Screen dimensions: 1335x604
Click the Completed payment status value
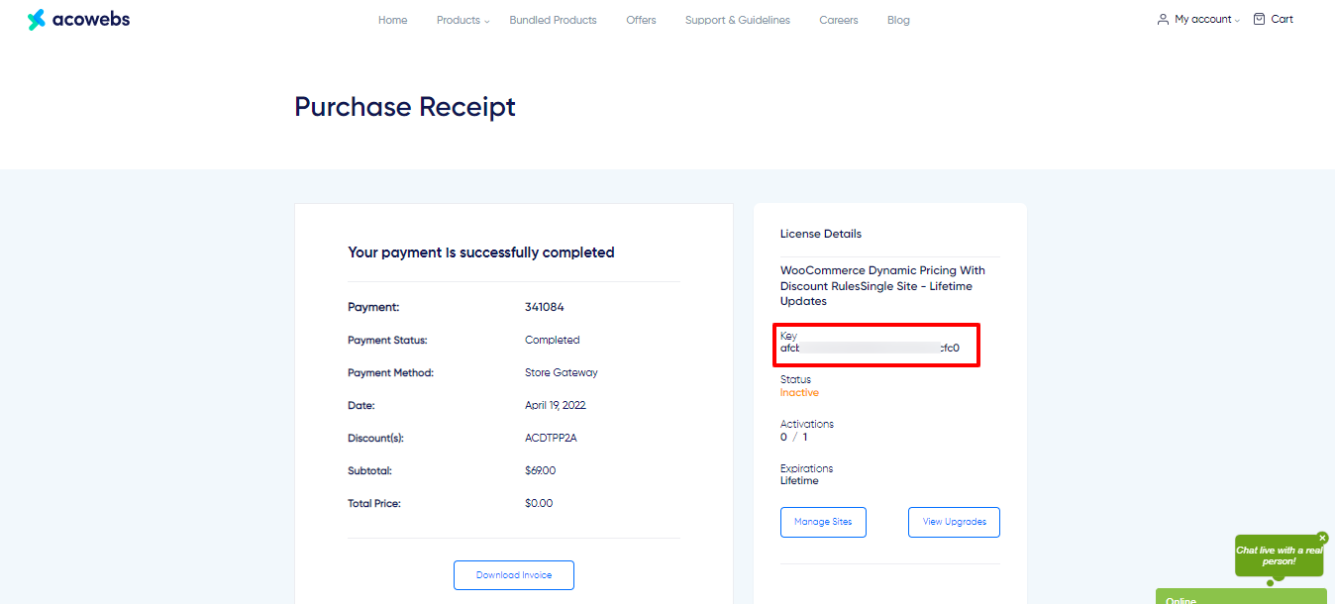click(x=553, y=340)
